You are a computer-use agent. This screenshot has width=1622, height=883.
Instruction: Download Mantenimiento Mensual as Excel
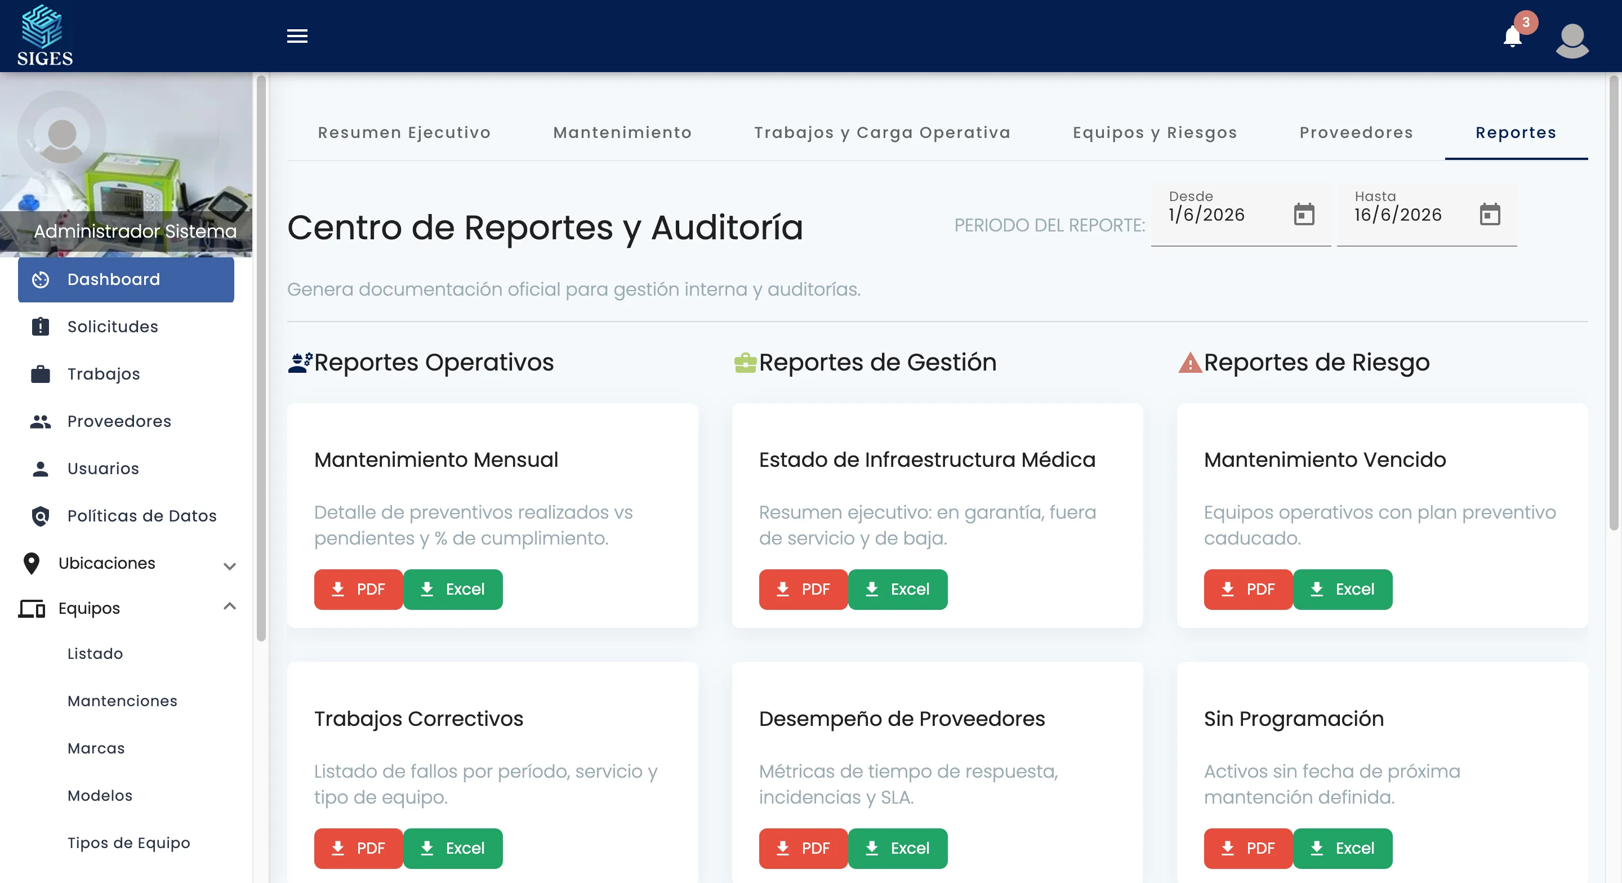pyautogui.click(x=453, y=589)
